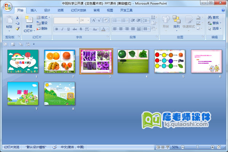Open Character Spacing options
This screenshot has height=152, width=228.
coord(87,29)
